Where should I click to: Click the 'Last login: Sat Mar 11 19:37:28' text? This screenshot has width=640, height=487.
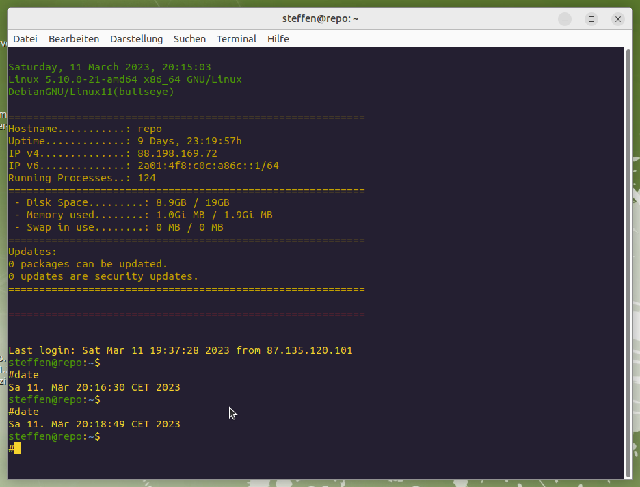(104, 350)
